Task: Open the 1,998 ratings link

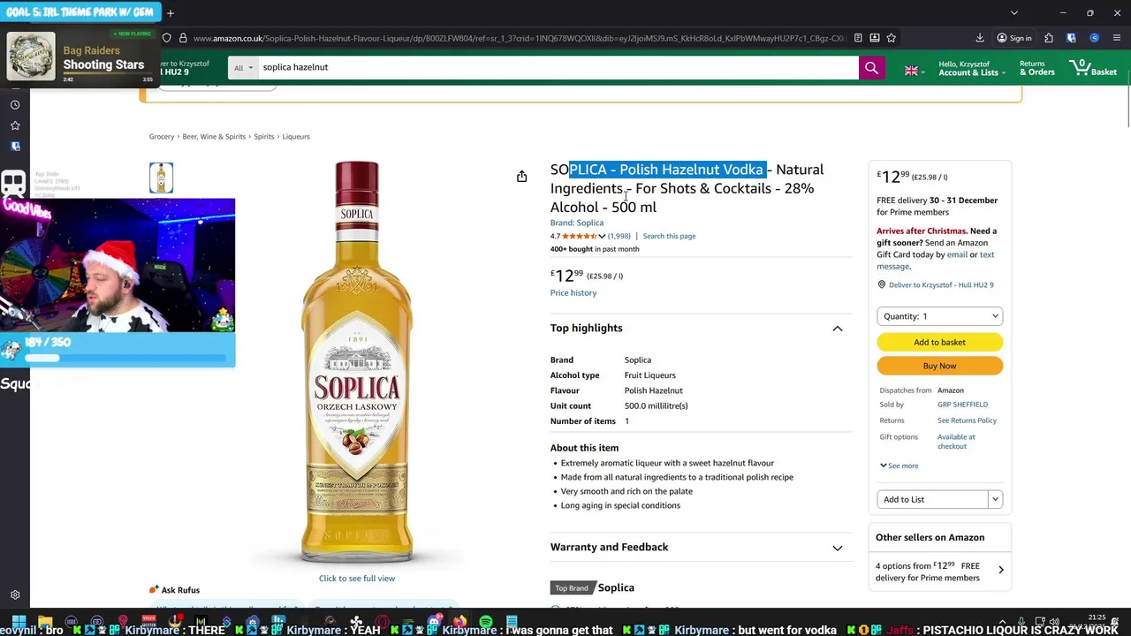Action: pyautogui.click(x=619, y=236)
